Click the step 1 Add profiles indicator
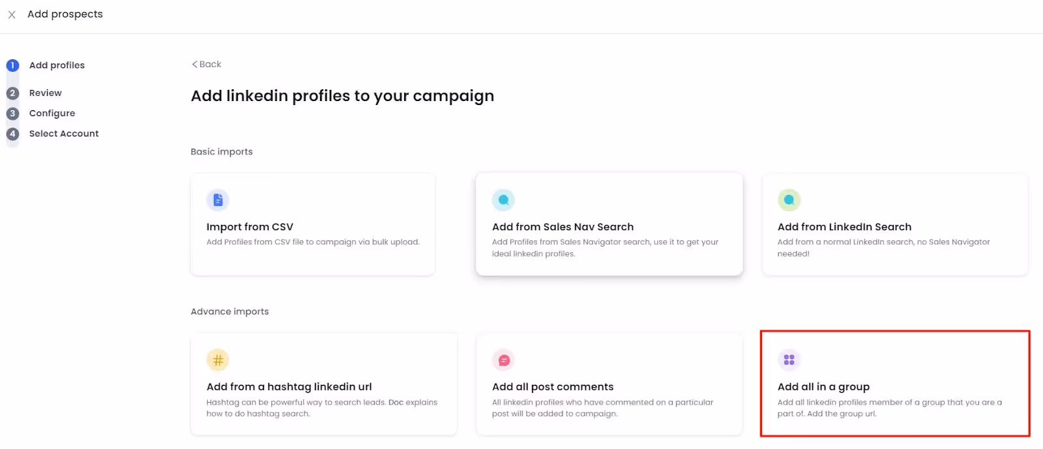This screenshot has width=1043, height=449. pos(12,65)
